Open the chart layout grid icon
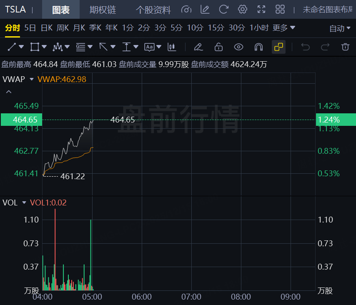The width and height of the screenshot is (356, 305). [280, 10]
